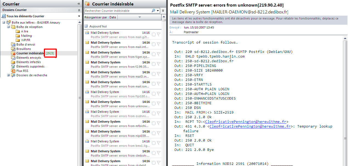Collapse the Courrier navigation pane
Screen dimensions: 348x166
tap(79, 4)
